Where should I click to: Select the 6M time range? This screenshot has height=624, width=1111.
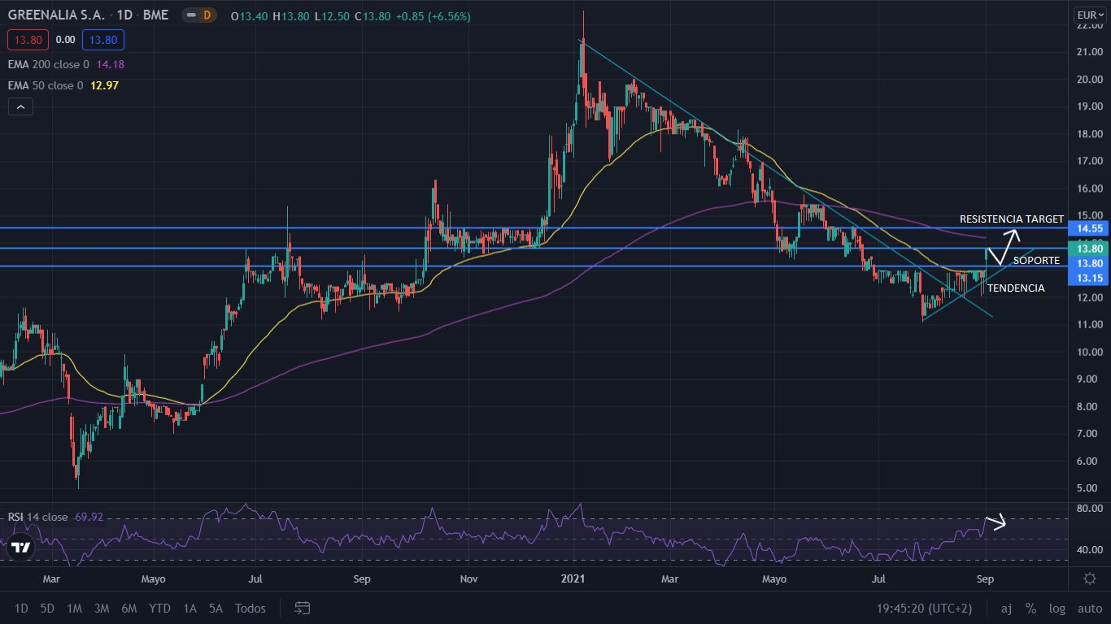pyautogui.click(x=129, y=608)
